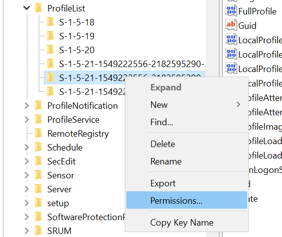Collapse the ProfileList tree node
This screenshot has height=237, width=282.
(27, 8)
